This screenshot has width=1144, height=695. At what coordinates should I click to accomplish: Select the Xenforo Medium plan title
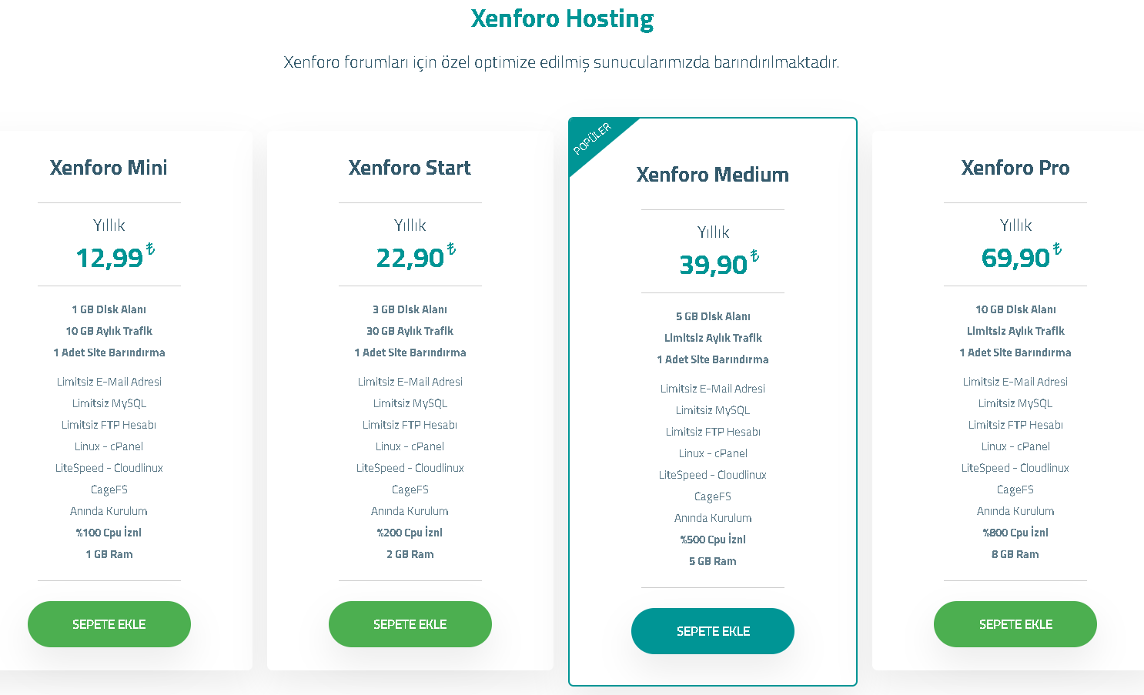tap(713, 175)
